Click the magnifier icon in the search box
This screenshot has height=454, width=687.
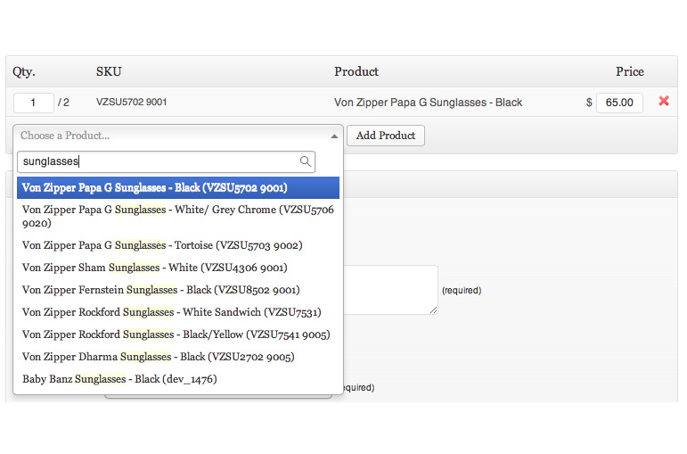point(306,161)
